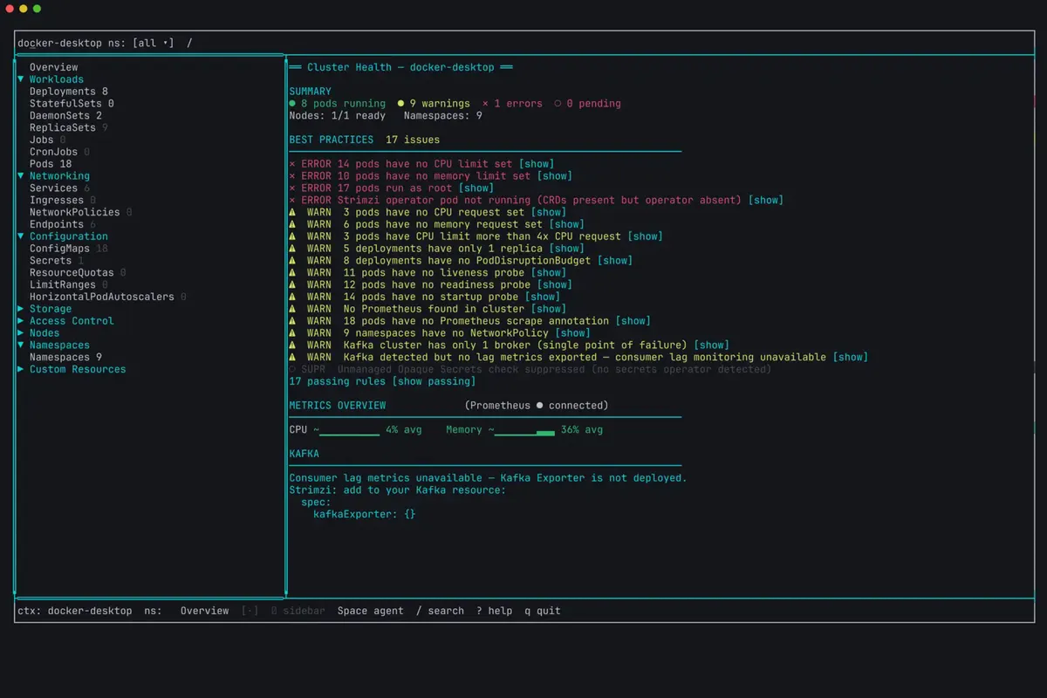The height and width of the screenshot is (698, 1047).
Task: Click Overview in bottom status bar
Action: [x=204, y=611]
